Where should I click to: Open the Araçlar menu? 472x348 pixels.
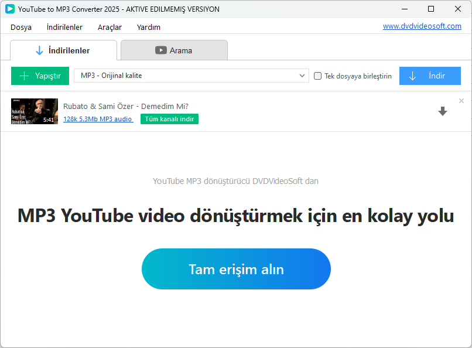coord(110,27)
